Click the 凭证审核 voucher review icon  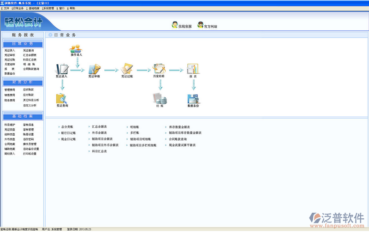pos(95,70)
